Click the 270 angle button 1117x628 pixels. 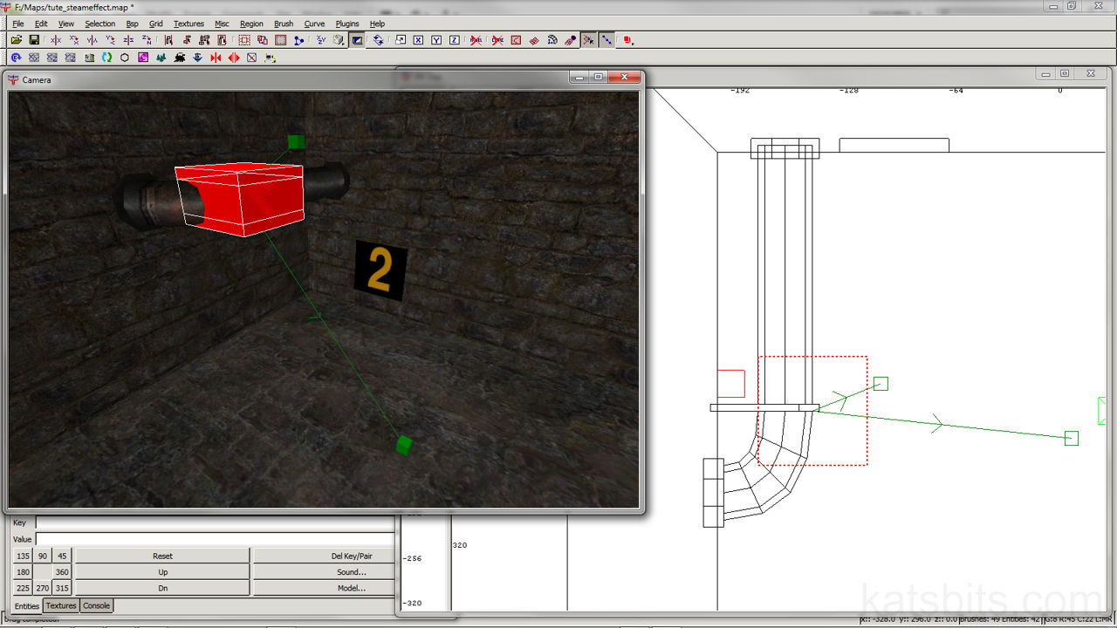click(42, 589)
